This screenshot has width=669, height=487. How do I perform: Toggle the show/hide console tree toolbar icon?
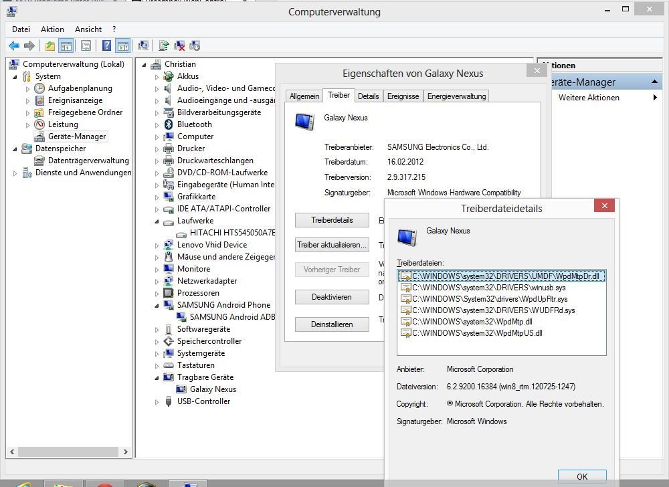click(66, 45)
